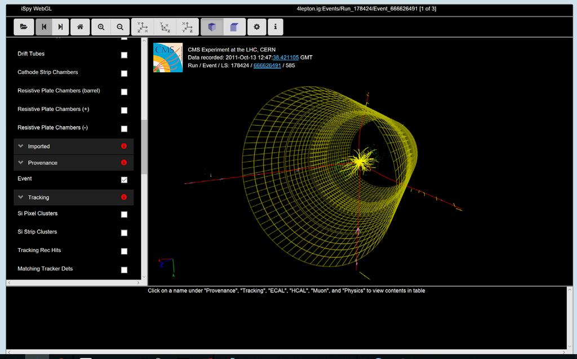The height and width of the screenshot is (359, 577).
Task: Click red info icon on Provenance row
Action: pos(124,162)
